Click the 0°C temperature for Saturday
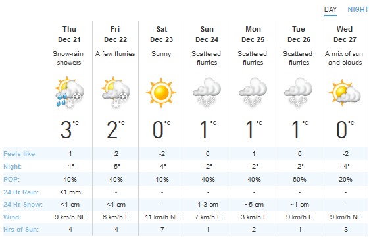This screenshot has width=369, height=237. click(161, 130)
